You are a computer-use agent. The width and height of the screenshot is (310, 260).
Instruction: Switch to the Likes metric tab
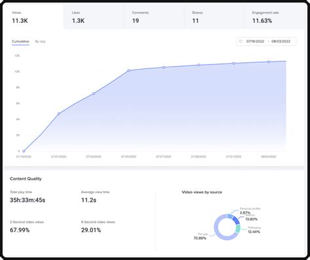point(94,17)
